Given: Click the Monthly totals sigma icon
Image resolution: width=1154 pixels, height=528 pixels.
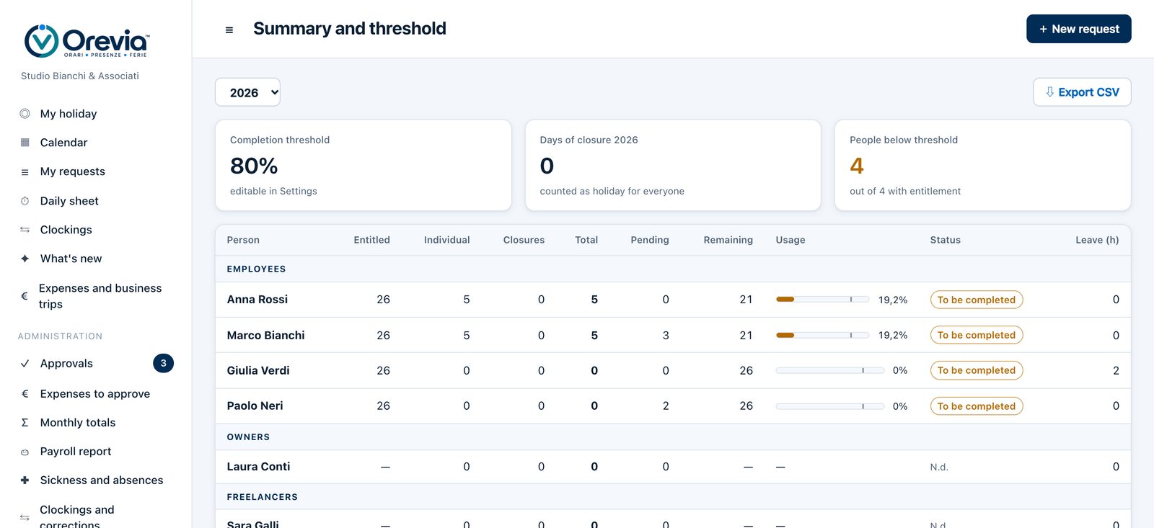Looking at the screenshot, I should coord(25,423).
